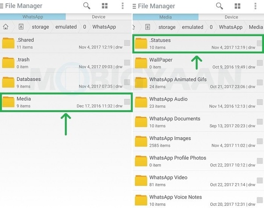Screen dimensions: 264x208
Task: Switch to the Device tab in the right panel
Action: click(232, 17)
